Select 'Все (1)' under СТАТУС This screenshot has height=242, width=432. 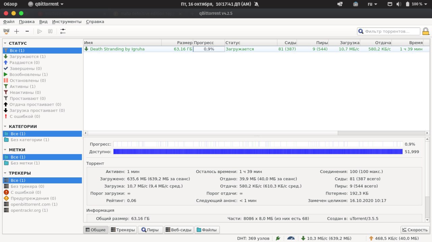pos(42,50)
